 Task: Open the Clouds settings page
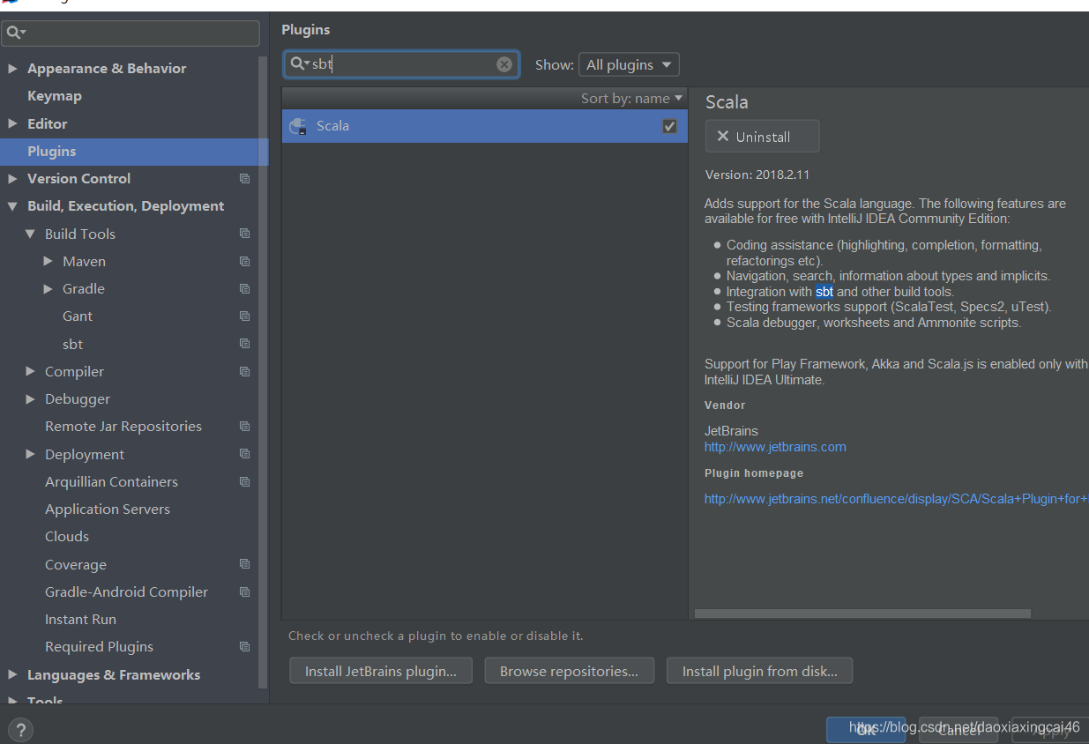67,537
